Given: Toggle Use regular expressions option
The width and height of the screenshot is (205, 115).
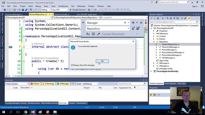Looking at the screenshot, I should (x=99, y=34).
